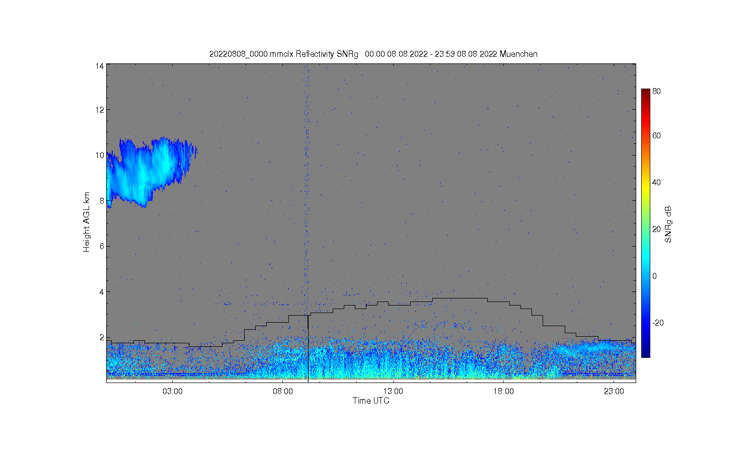Click the colorbar value 40
755x453 pixels.
click(x=656, y=182)
